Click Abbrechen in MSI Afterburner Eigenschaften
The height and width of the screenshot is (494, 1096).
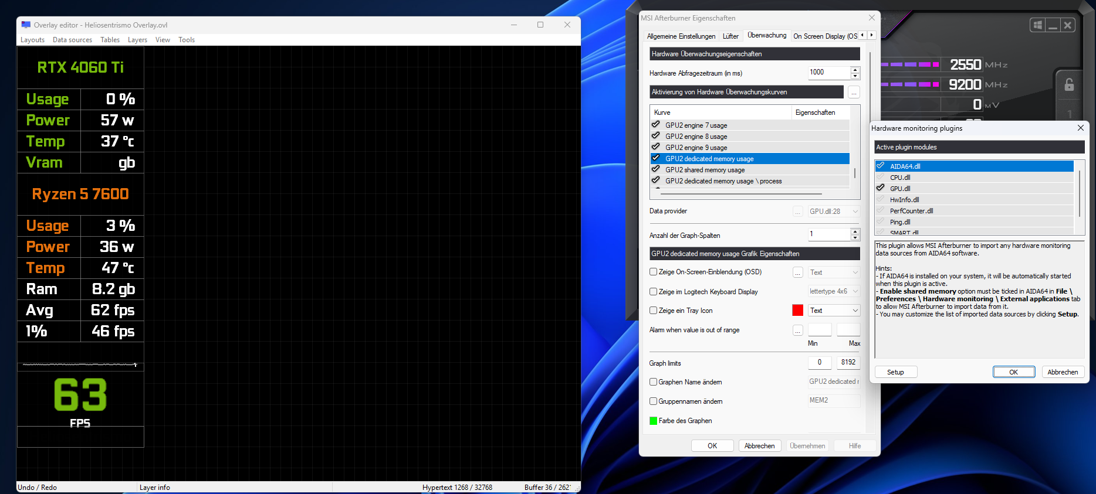click(760, 446)
